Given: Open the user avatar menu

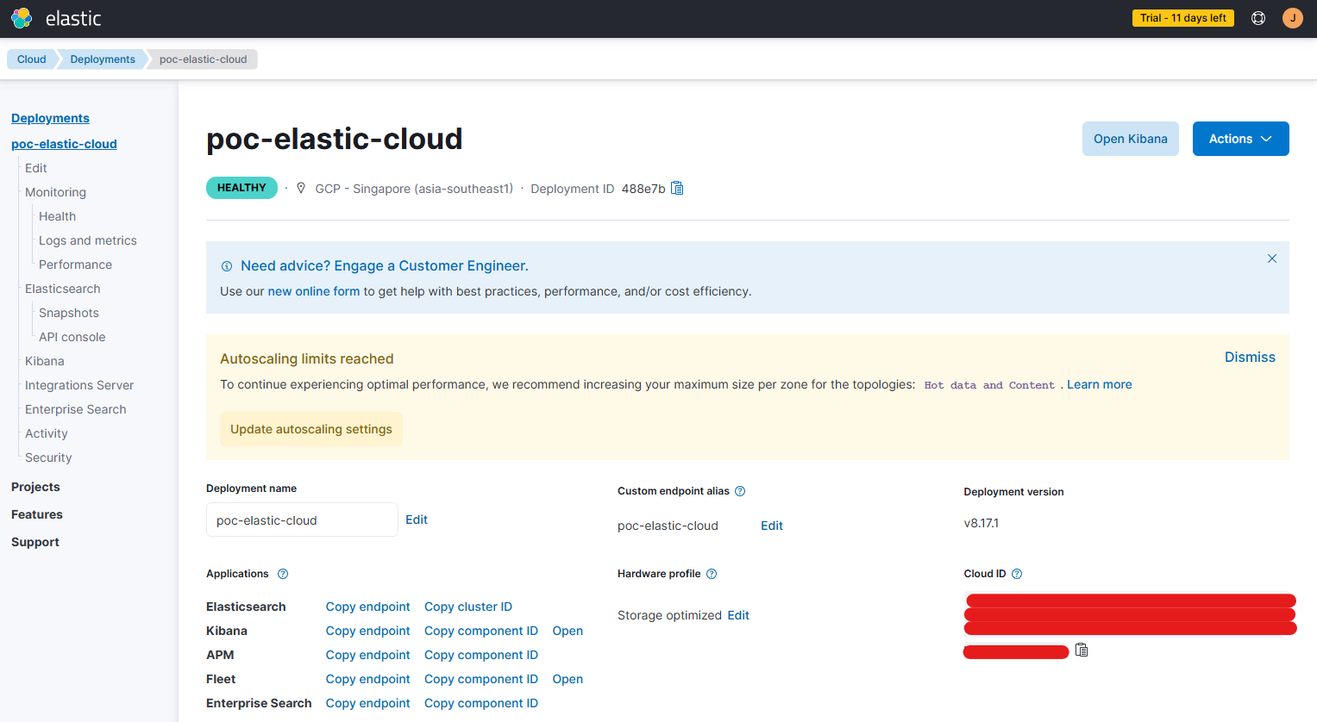Looking at the screenshot, I should [x=1292, y=18].
